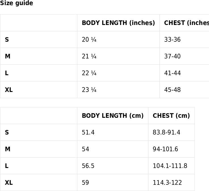Select the 51.4 body length cell
Viewport: 209px width, 191px height.
point(113,133)
